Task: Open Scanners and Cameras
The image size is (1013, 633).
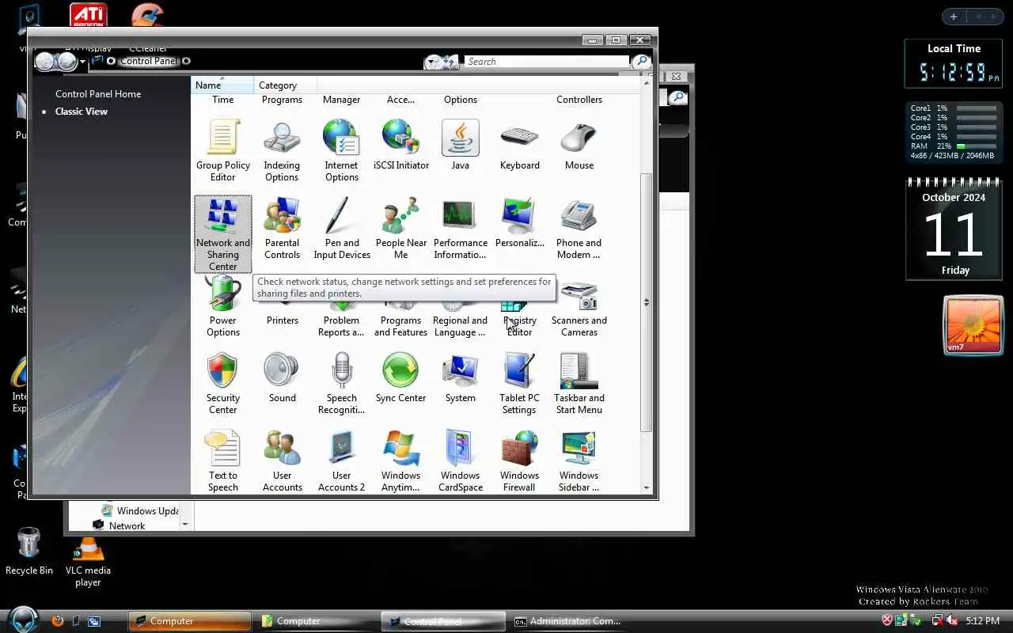Action: [579, 309]
